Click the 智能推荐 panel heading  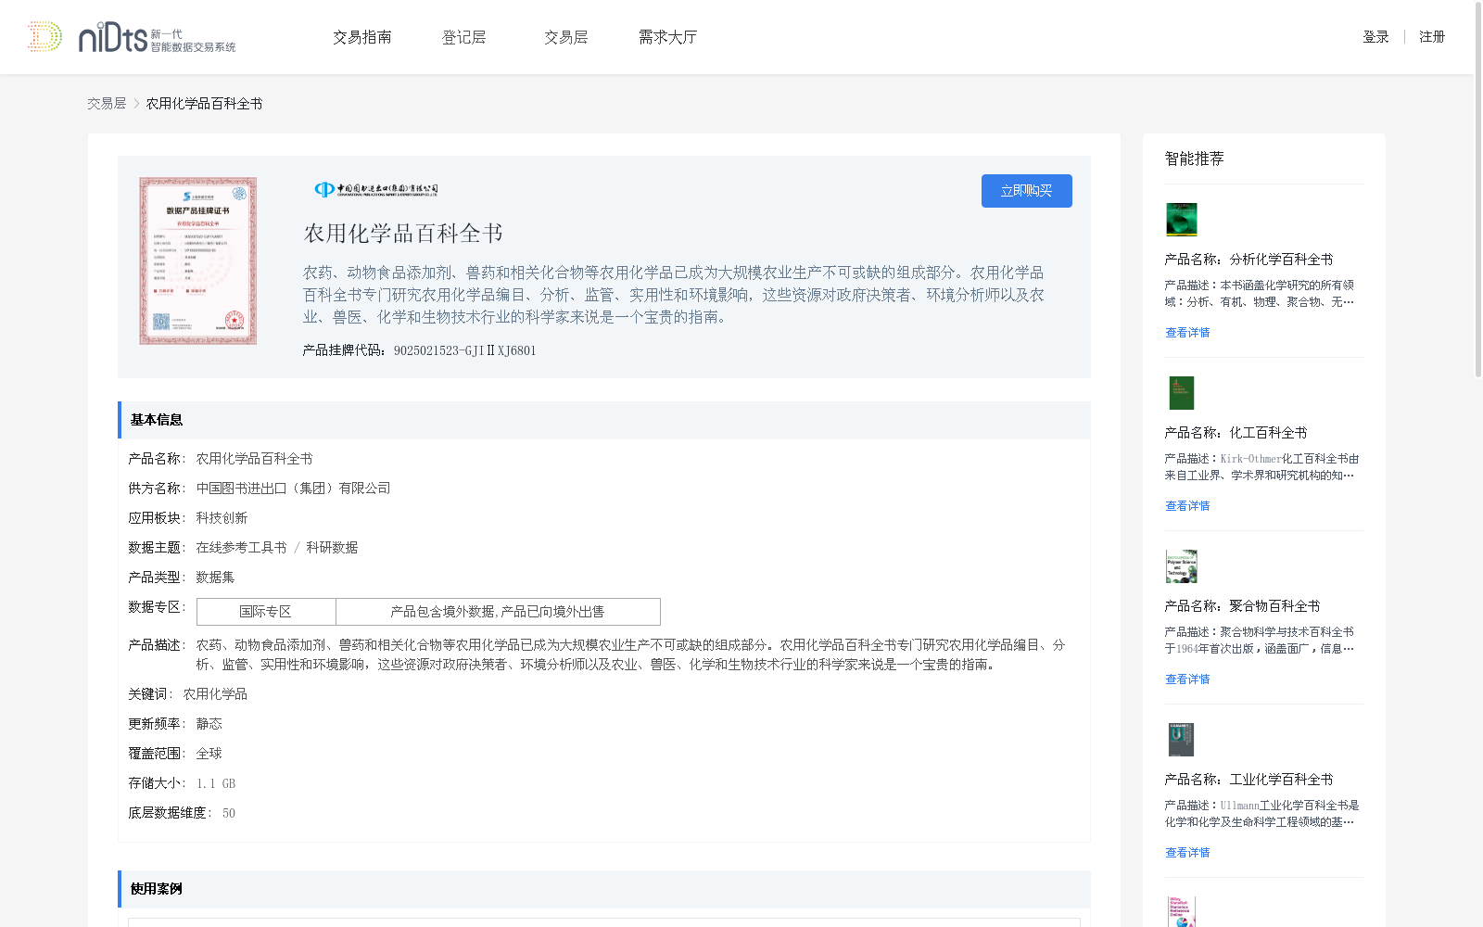[1194, 159]
